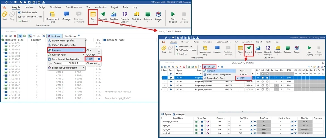Screen dimensions: 326x138
Task: Click Filter String funnel icon in trace
Action: (x=79, y=36)
